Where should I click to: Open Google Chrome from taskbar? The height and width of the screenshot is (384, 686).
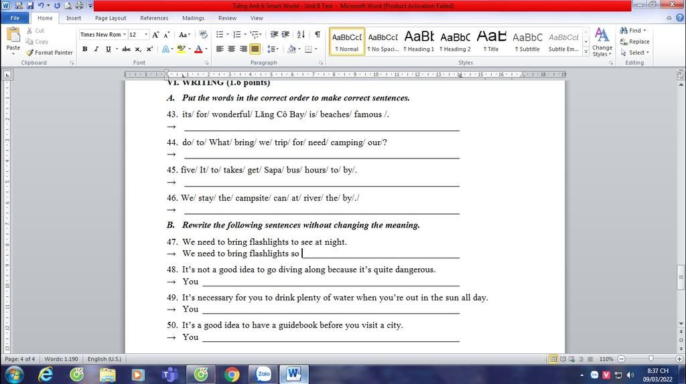pos(232,375)
